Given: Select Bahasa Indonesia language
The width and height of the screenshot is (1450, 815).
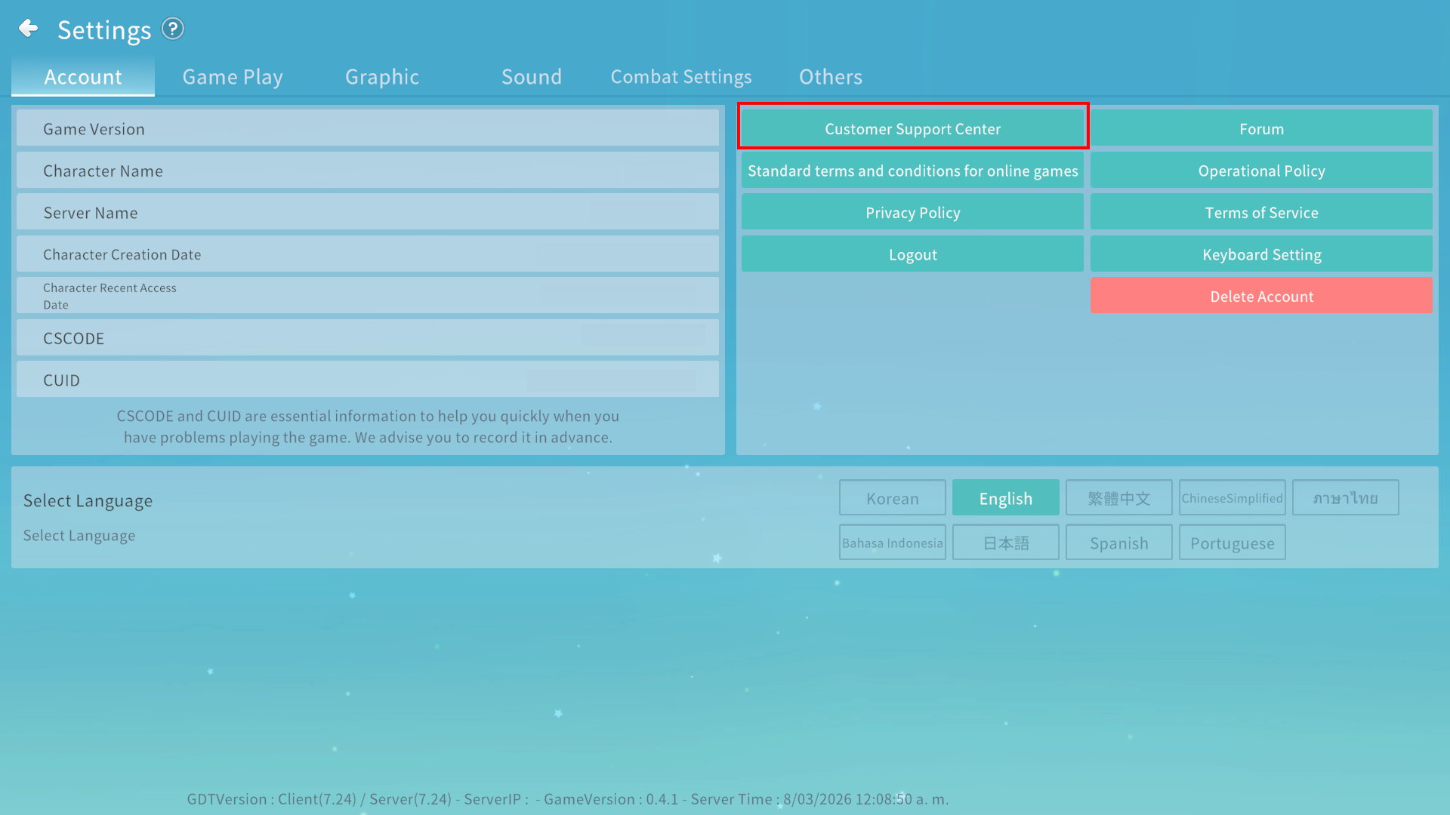Looking at the screenshot, I should click(x=892, y=543).
